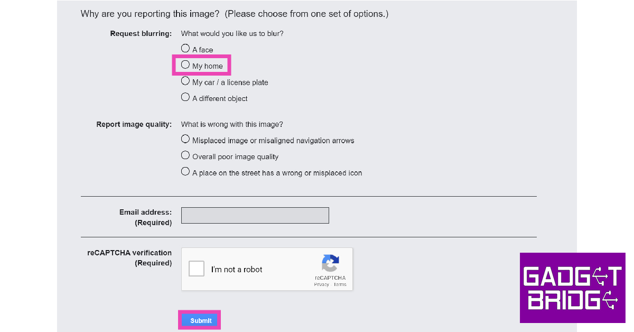The image size is (634, 332).
Task: Click the 'I'm not a robot' text
Action: [237, 270]
